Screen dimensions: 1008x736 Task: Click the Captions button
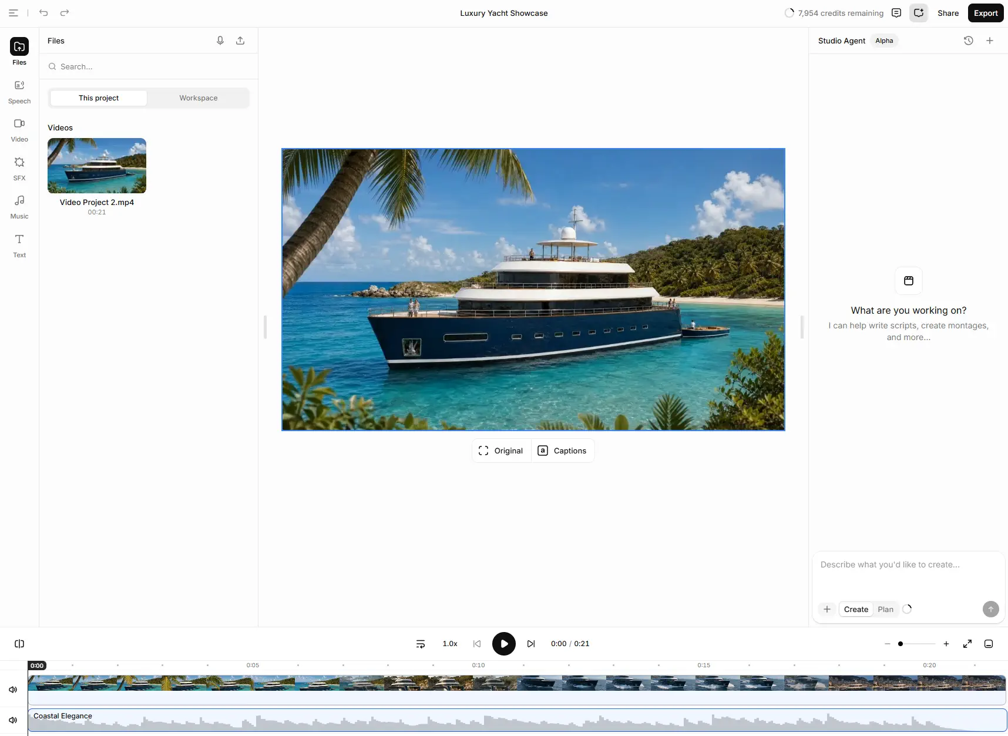coord(562,451)
